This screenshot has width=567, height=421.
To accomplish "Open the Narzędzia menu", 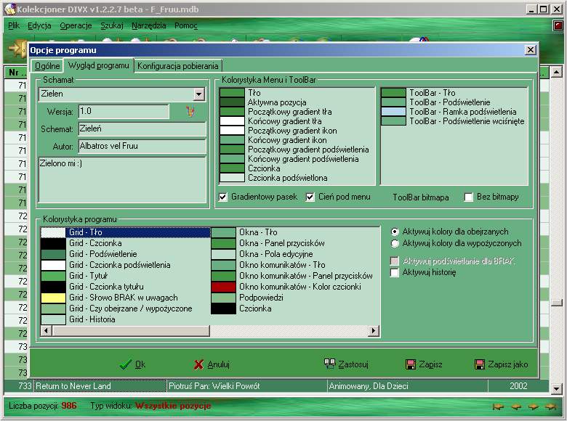I will [x=148, y=25].
